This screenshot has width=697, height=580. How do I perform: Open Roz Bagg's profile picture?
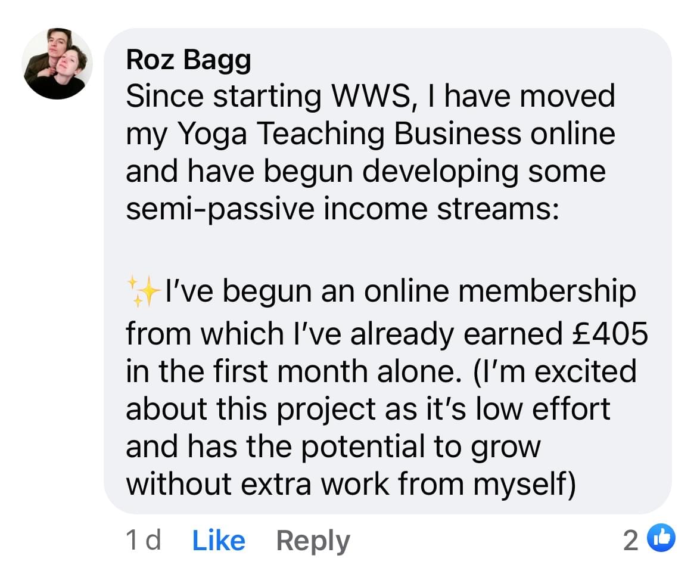(x=57, y=64)
